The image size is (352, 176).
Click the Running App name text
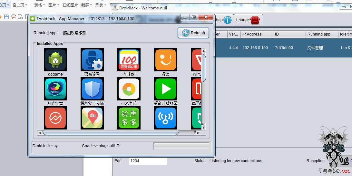(x=74, y=33)
